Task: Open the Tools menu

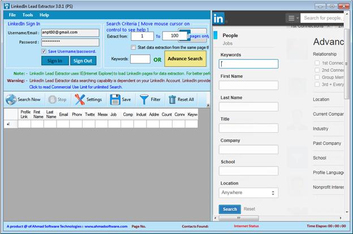Action: [28, 15]
